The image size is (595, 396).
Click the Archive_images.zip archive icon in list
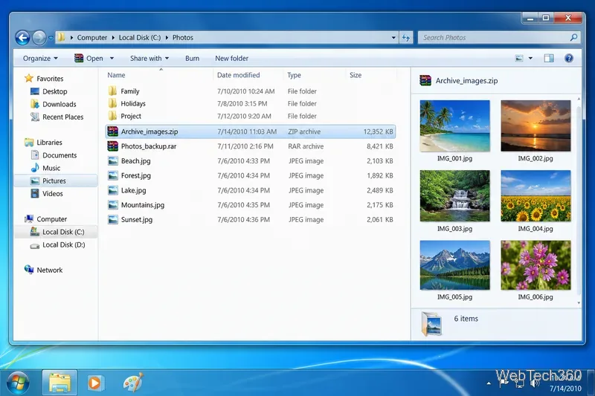[113, 132]
